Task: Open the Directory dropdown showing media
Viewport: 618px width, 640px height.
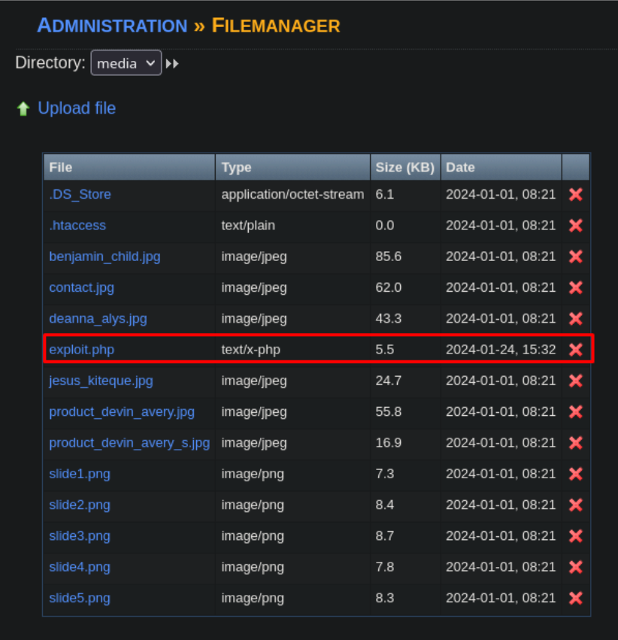Action: pos(126,63)
